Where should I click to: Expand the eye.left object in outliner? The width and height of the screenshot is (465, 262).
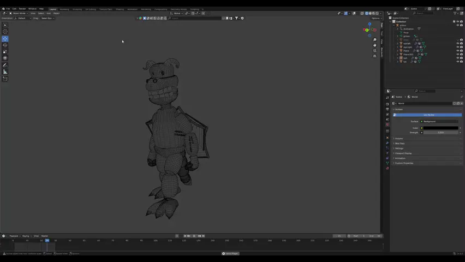coord(398,43)
